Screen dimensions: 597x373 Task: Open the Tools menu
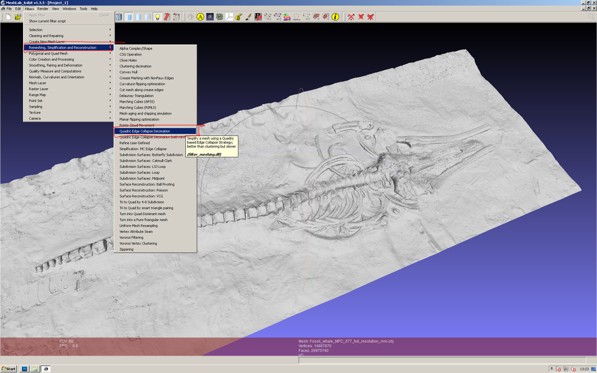coord(83,9)
